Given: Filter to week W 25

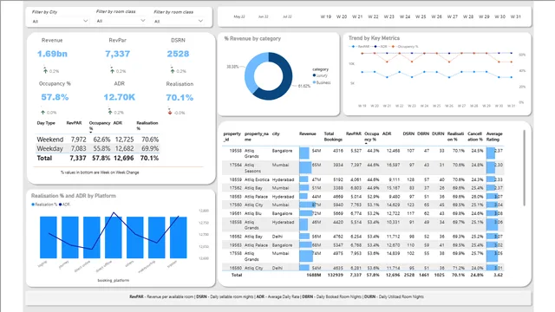Looking at the screenshot, I should pyautogui.click(x=421, y=16).
